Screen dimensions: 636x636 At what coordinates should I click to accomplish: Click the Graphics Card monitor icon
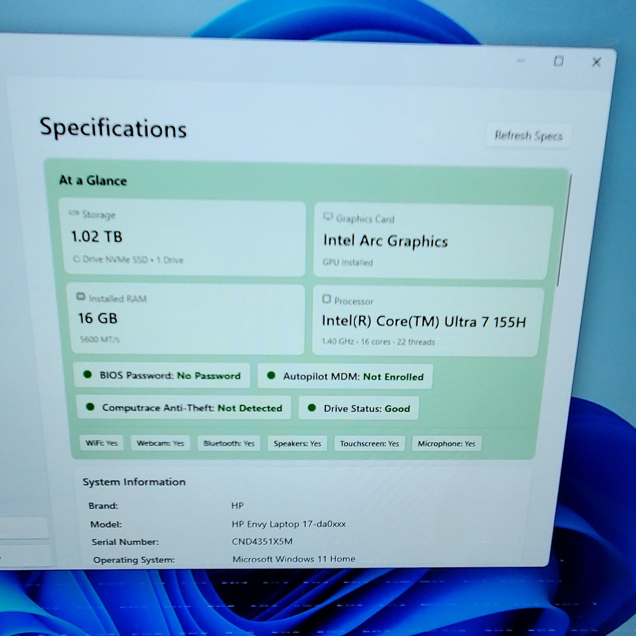point(328,216)
